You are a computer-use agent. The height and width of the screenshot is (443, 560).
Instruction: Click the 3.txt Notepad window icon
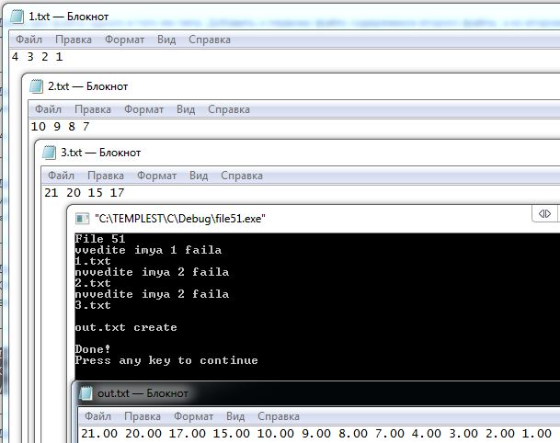(x=49, y=153)
